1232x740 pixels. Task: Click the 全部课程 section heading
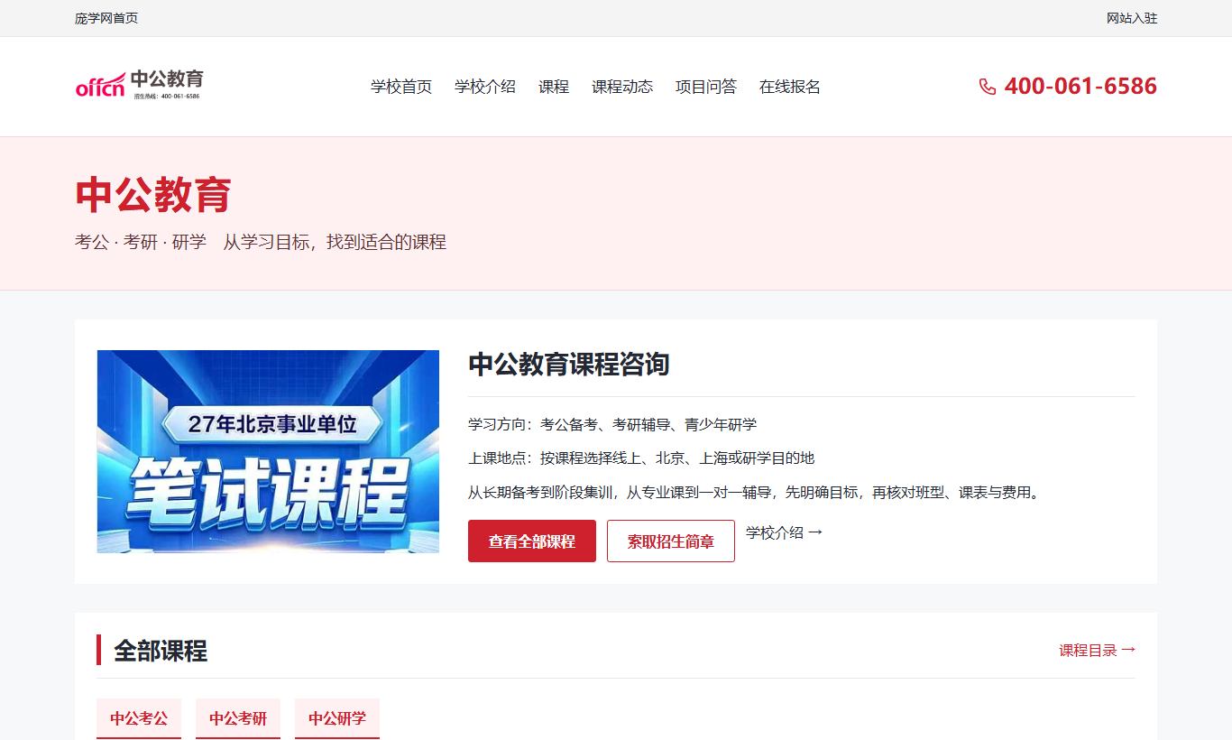161,651
